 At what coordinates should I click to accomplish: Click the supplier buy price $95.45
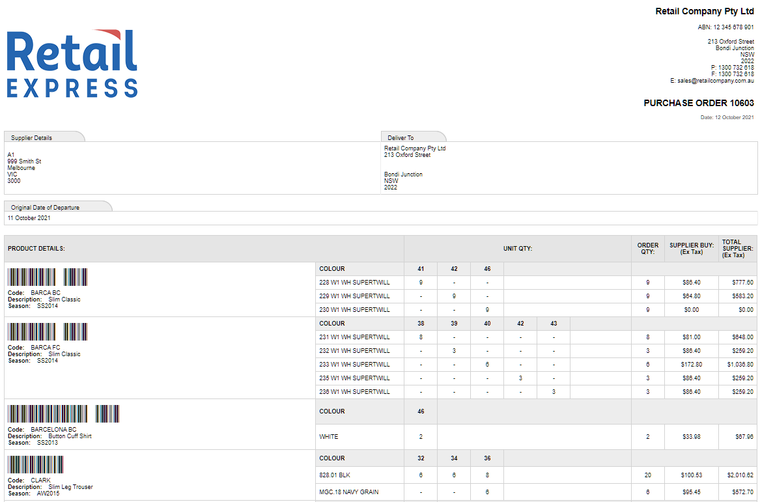point(691,492)
